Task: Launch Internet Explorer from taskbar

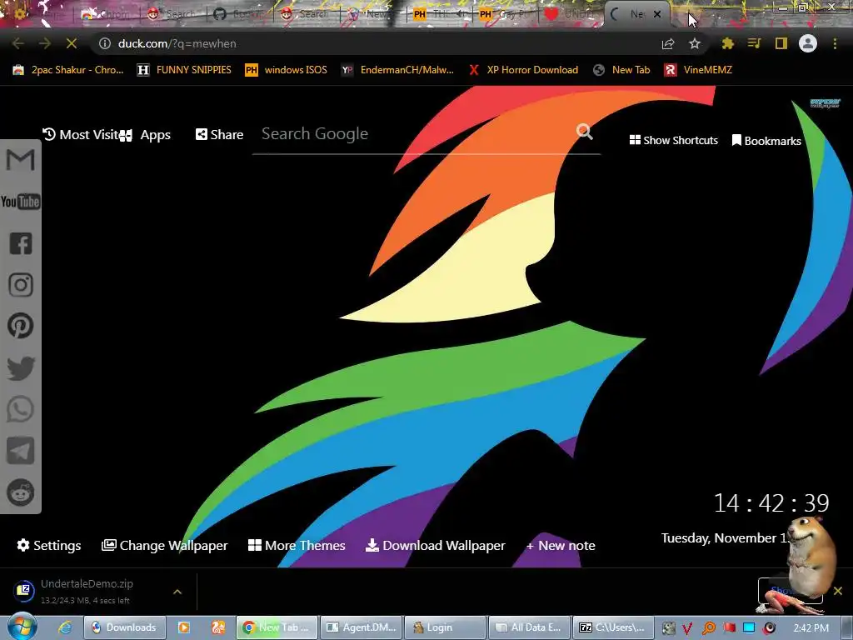Action: point(65,627)
